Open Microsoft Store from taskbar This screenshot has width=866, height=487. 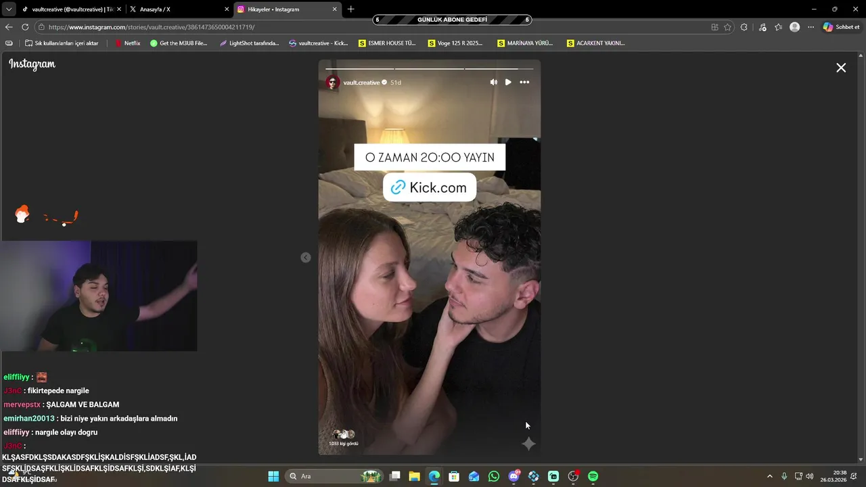pyautogui.click(x=454, y=476)
